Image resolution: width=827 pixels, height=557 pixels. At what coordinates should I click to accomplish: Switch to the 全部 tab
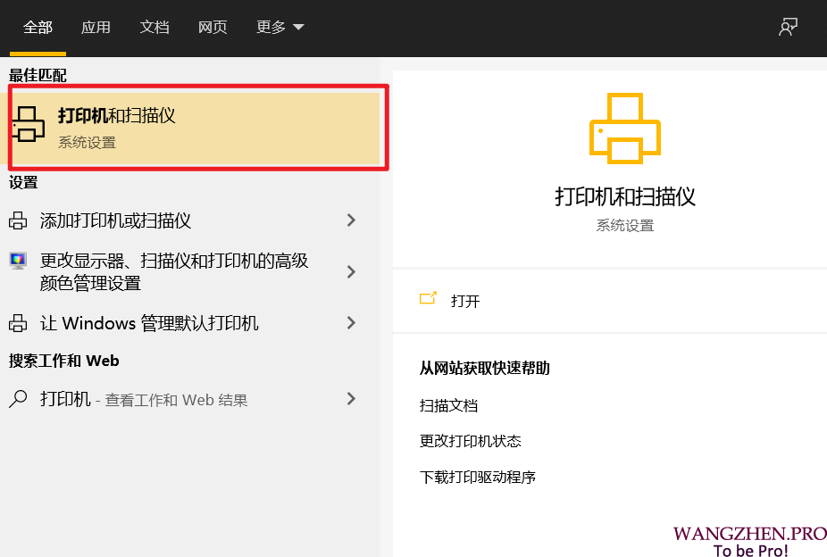coord(38,27)
